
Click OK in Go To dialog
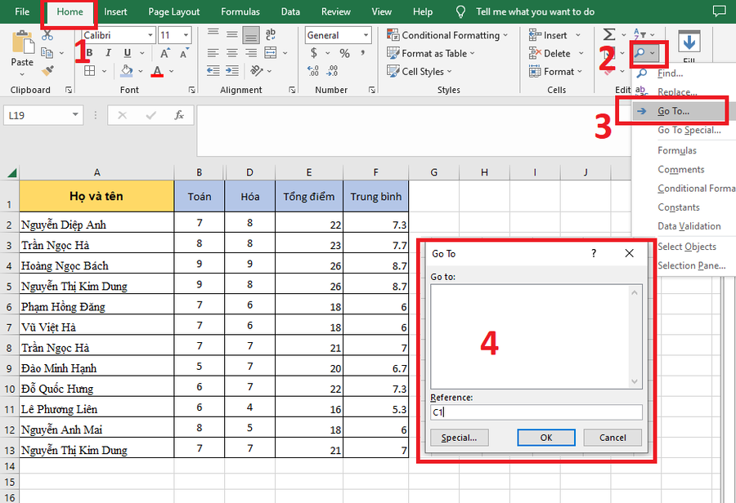(546, 438)
